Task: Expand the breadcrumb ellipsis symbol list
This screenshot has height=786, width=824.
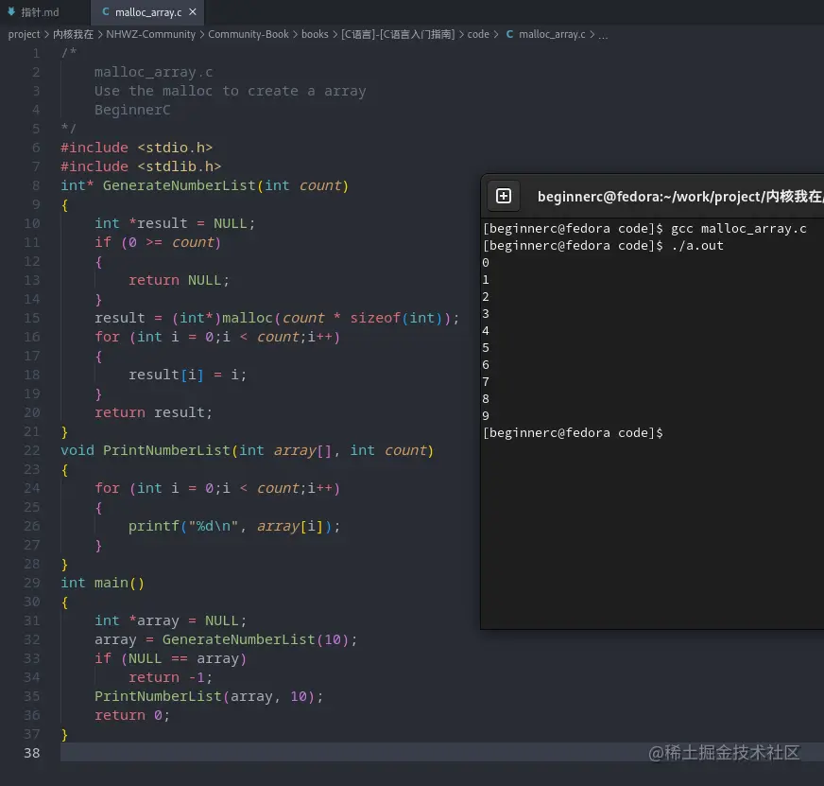Action: pyautogui.click(x=603, y=35)
